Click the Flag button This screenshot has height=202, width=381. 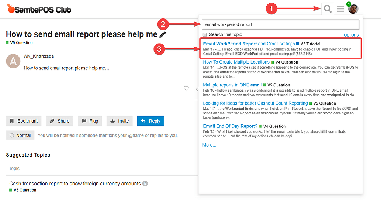pos(90,121)
